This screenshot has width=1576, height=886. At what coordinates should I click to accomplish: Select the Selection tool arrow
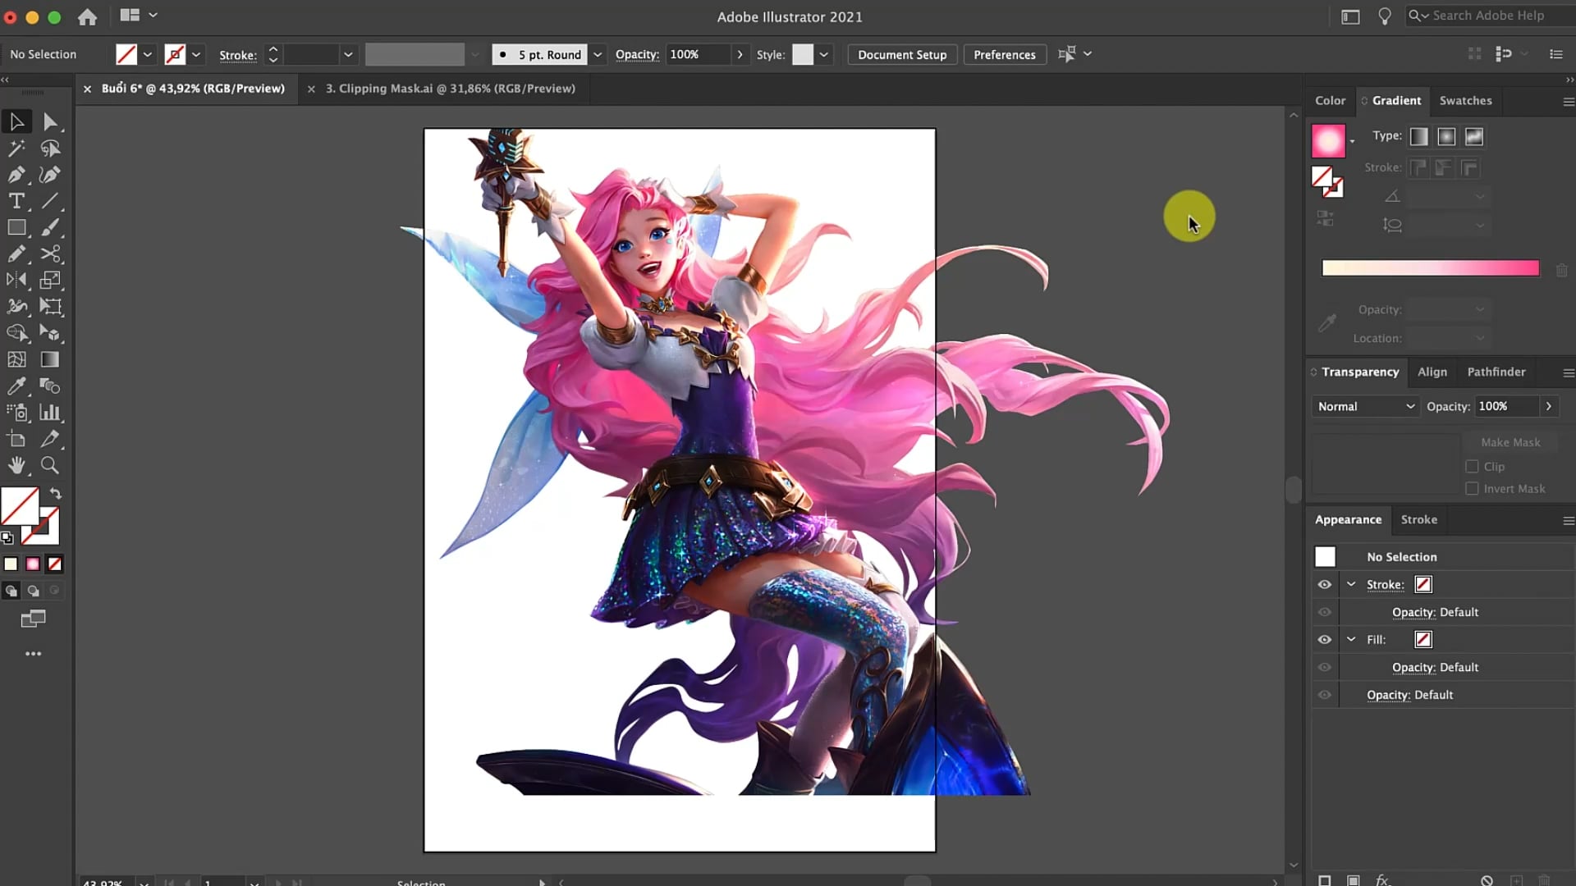click(16, 121)
